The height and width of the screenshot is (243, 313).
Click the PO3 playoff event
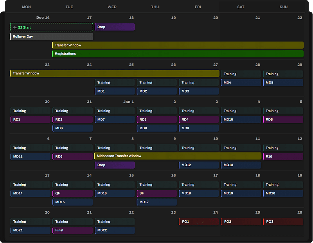(x=283, y=222)
